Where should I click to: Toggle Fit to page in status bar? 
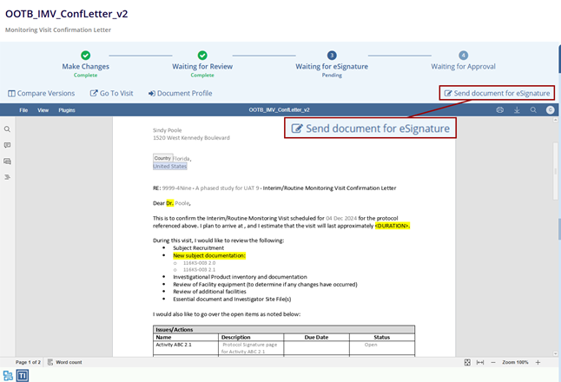pos(467,362)
